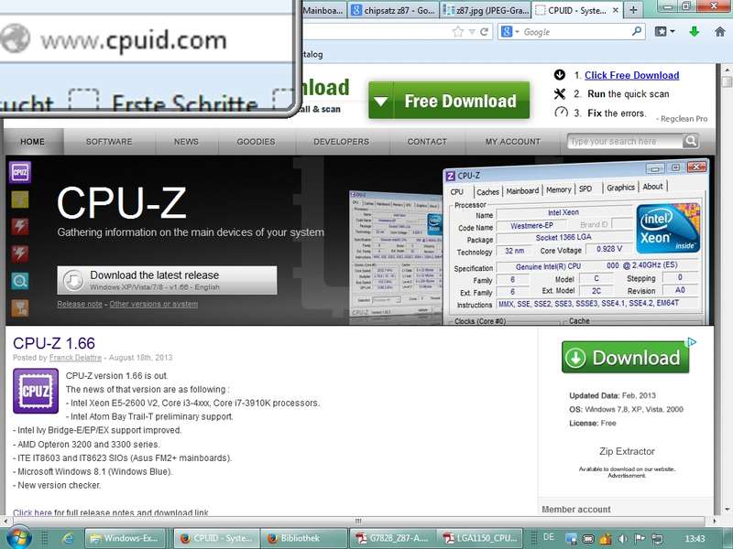Viewport: 733px width, 549px height.
Task: Click the taskbar clock showing 13:43
Action: coord(695,538)
